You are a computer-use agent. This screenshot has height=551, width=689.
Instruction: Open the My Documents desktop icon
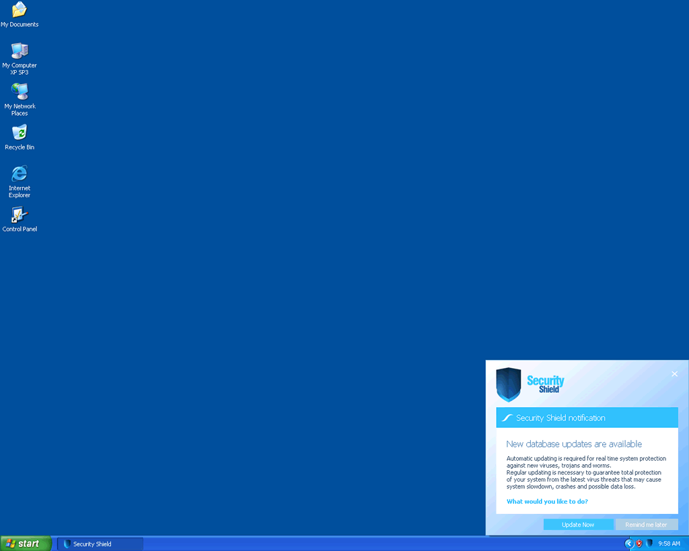point(20,11)
